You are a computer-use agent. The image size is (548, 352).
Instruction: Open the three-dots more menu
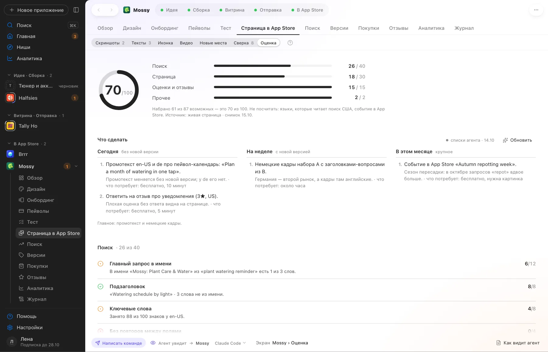tap(536, 10)
